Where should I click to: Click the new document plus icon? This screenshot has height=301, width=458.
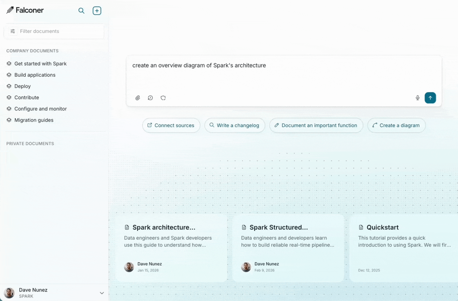click(97, 11)
